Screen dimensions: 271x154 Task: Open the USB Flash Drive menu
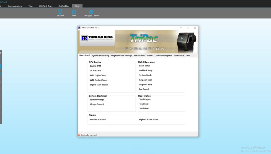[x=45, y=6]
